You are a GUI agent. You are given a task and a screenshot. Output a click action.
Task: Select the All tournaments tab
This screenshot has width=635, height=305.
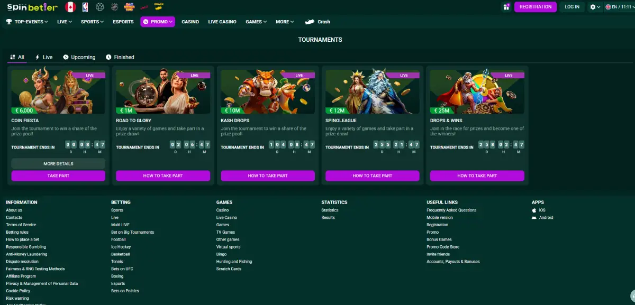(17, 57)
